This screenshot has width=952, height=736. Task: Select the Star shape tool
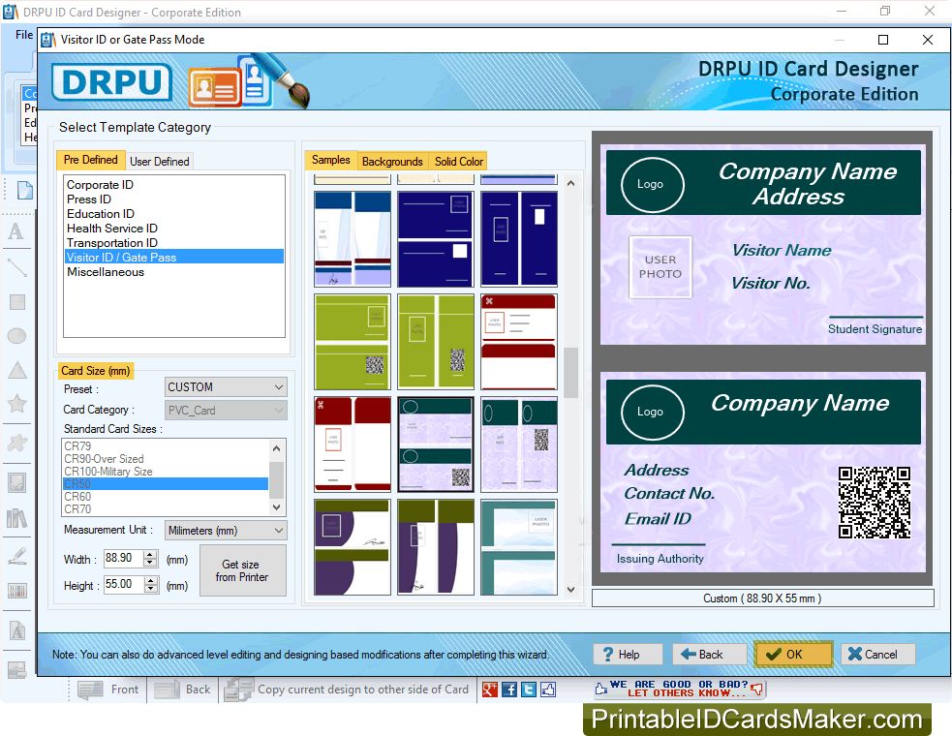click(17, 403)
